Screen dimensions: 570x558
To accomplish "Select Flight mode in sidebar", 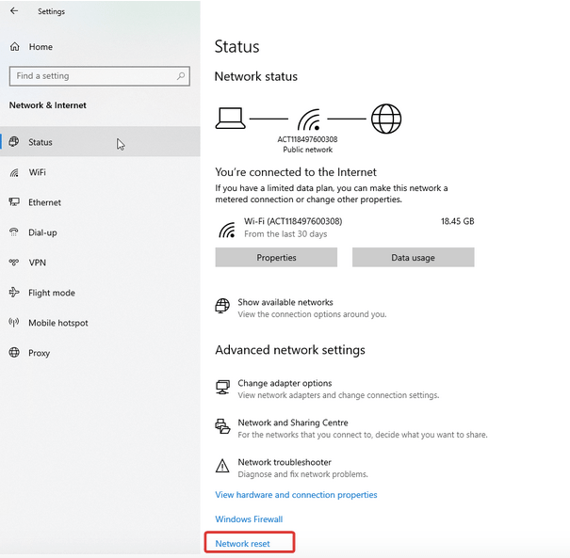I will point(100,293).
